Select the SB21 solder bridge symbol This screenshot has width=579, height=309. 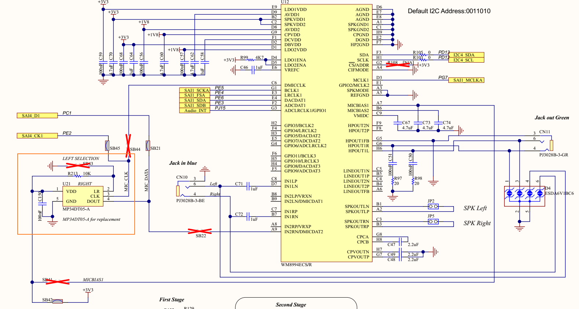pyautogui.click(x=148, y=146)
